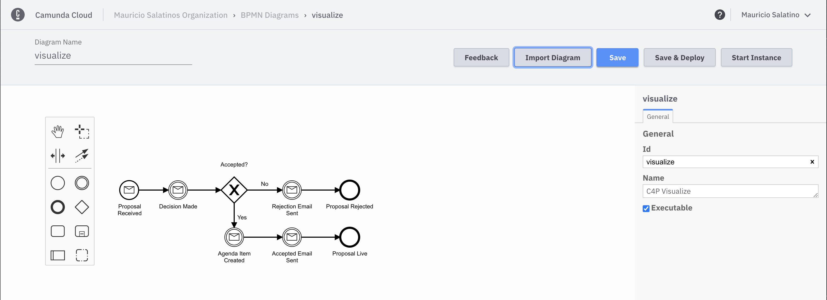The image size is (827, 300).
Task: Click the intermediate event circle icon
Action: tap(81, 183)
